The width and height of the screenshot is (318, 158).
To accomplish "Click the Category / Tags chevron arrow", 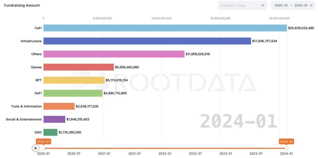I will (263, 5).
